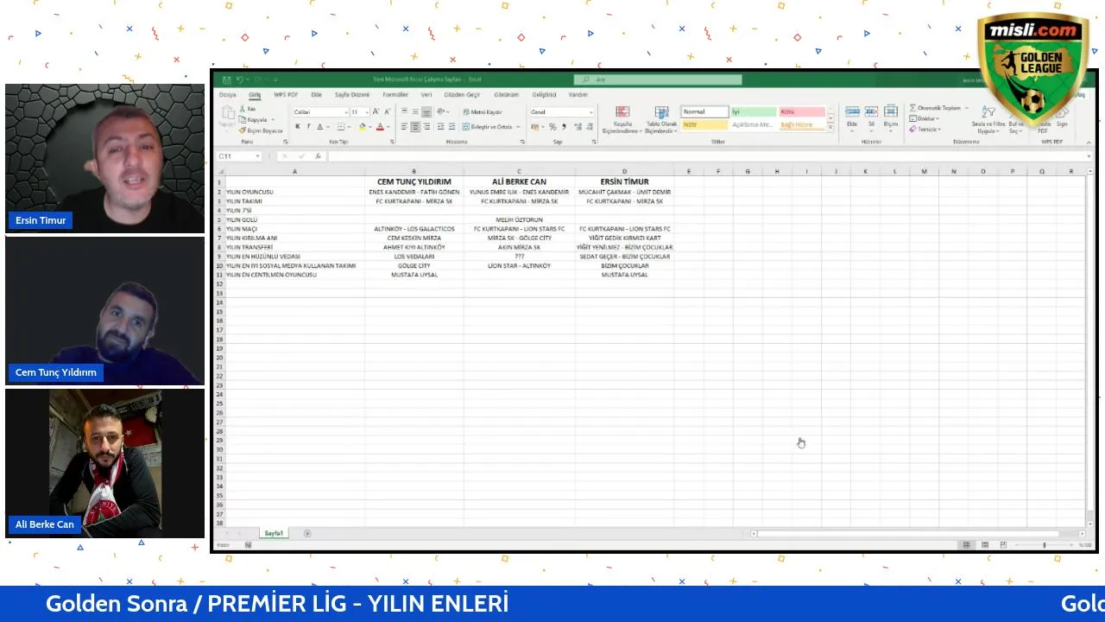The image size is (1105, 622).
Task: Open the Doldur fill dropdown
Action: (925, 118)
